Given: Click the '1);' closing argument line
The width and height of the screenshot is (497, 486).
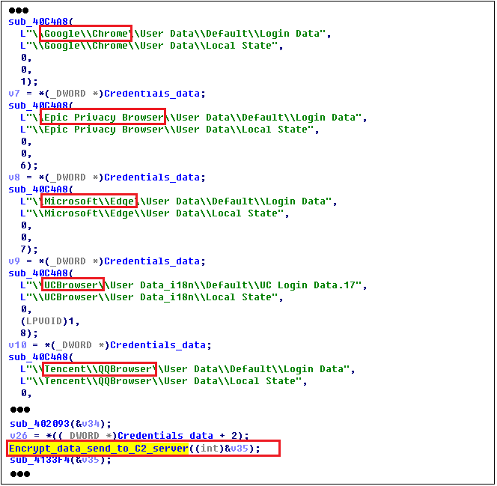Looking at the screenshot, I should pyautogui.click(x=29, y=82).
